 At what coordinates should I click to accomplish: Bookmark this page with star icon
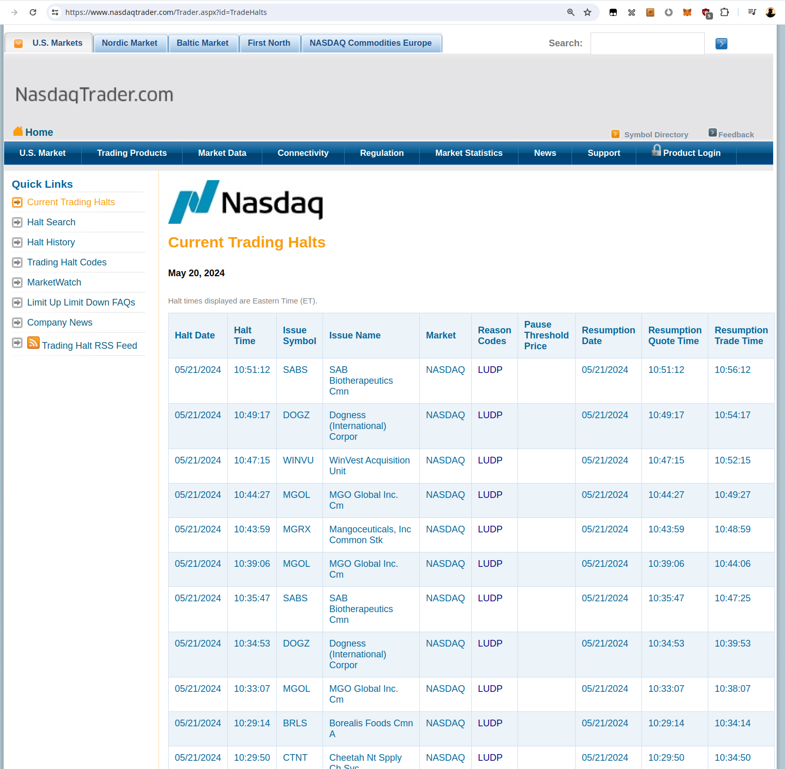pos(587,12)
